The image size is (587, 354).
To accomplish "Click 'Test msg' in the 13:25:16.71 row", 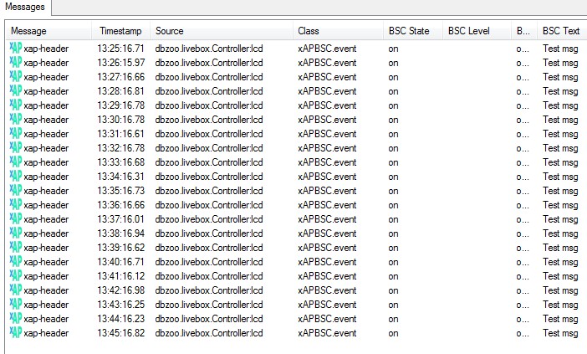I will pos(560,49).
